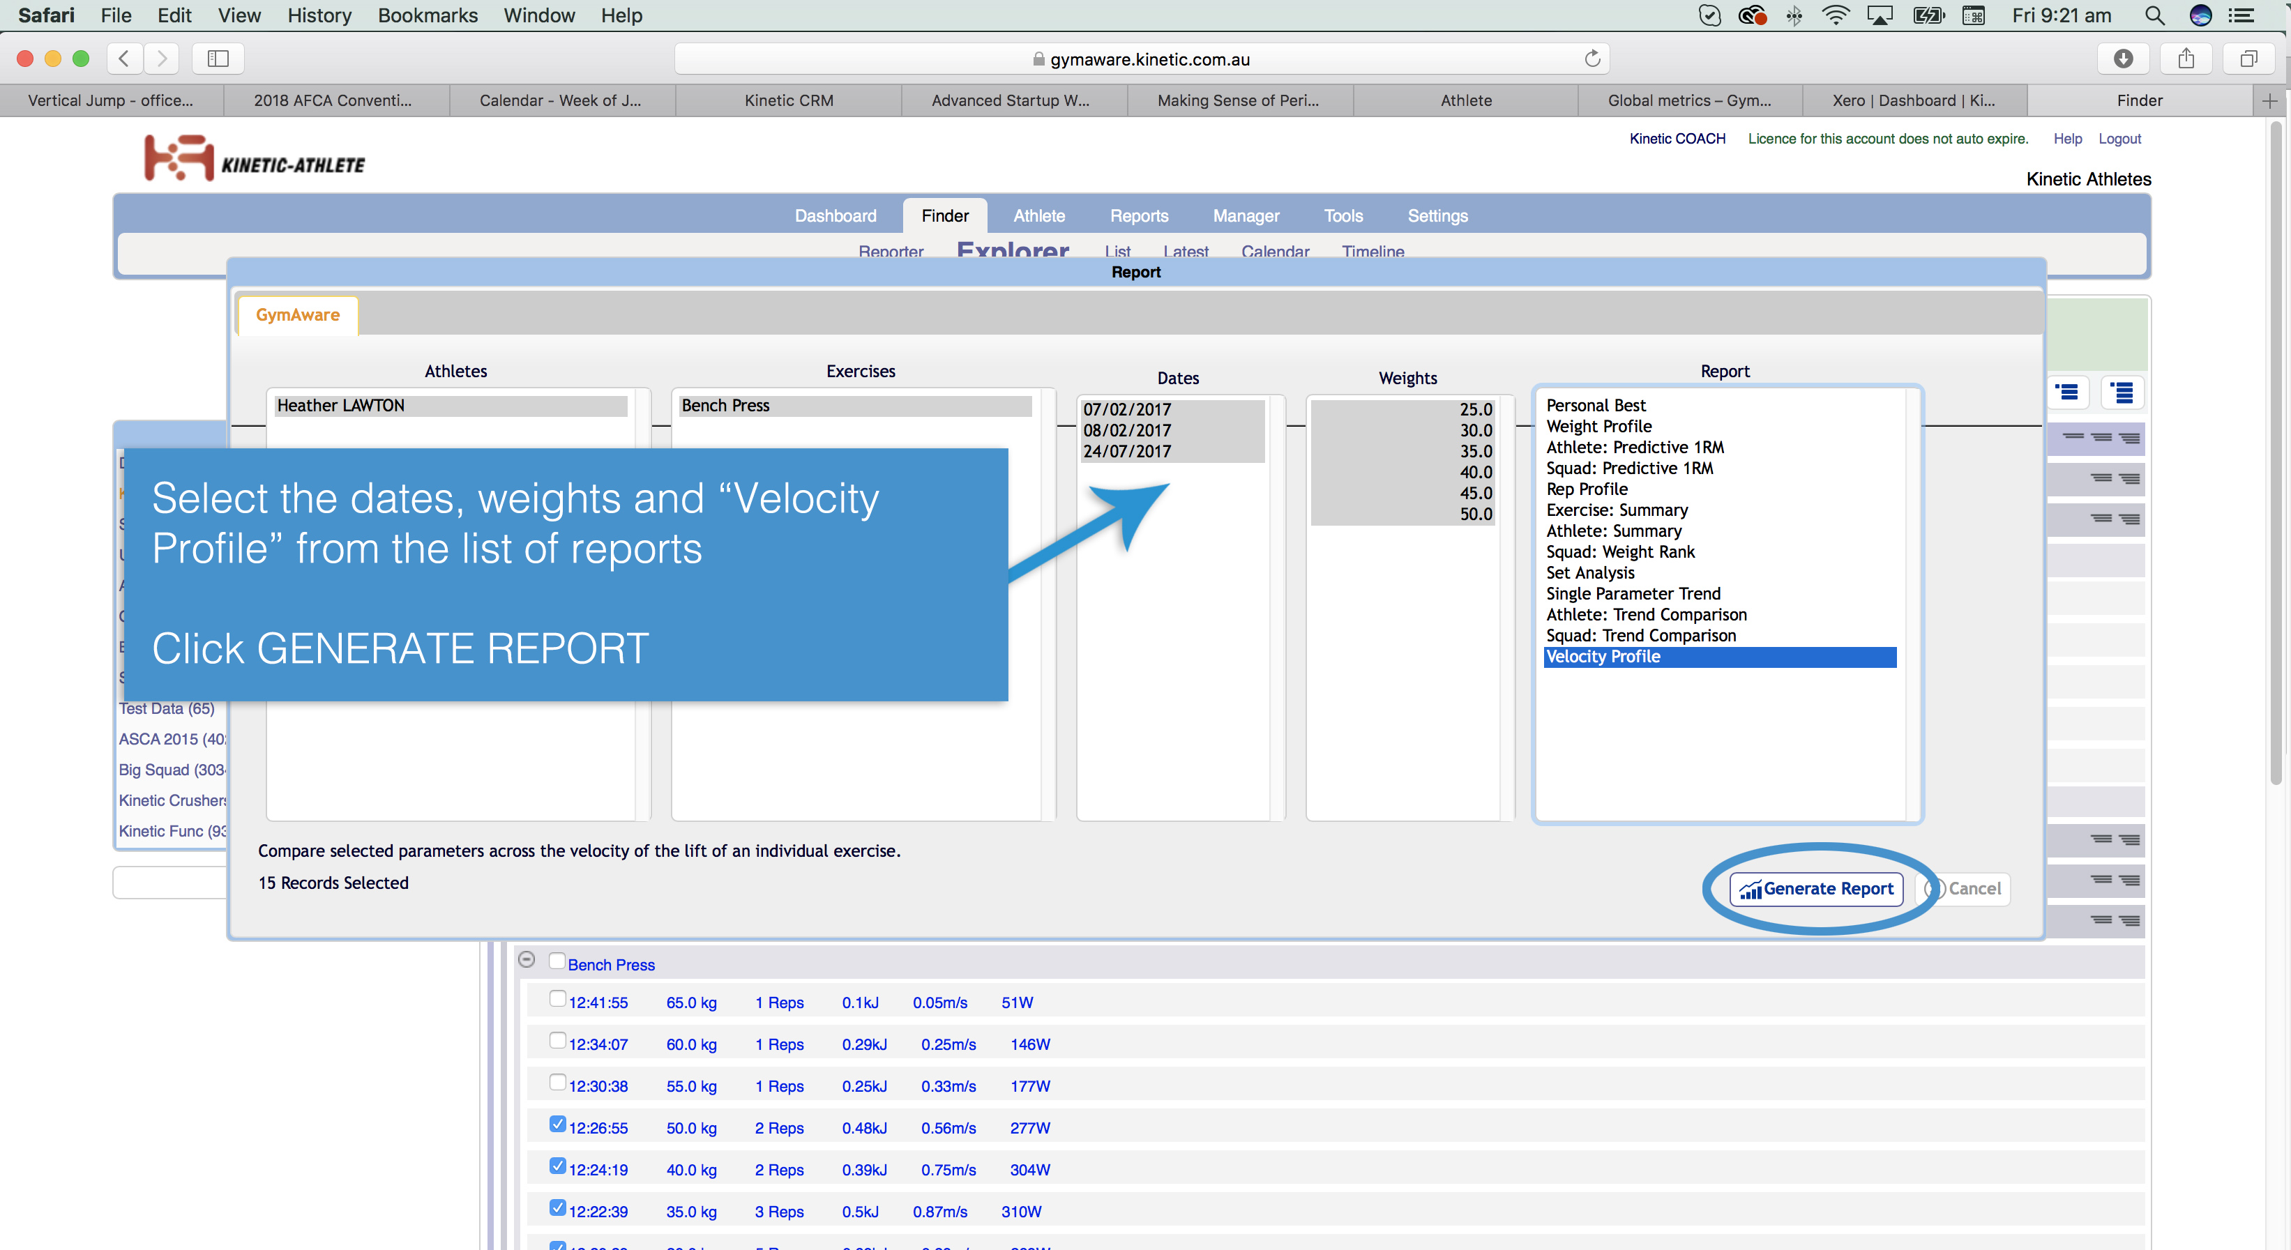
Task: Check the 12:34:07 set checkbox
Action: (557, 1040)
